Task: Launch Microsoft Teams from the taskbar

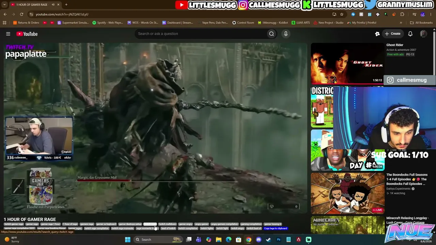Action: pos(199,240)
